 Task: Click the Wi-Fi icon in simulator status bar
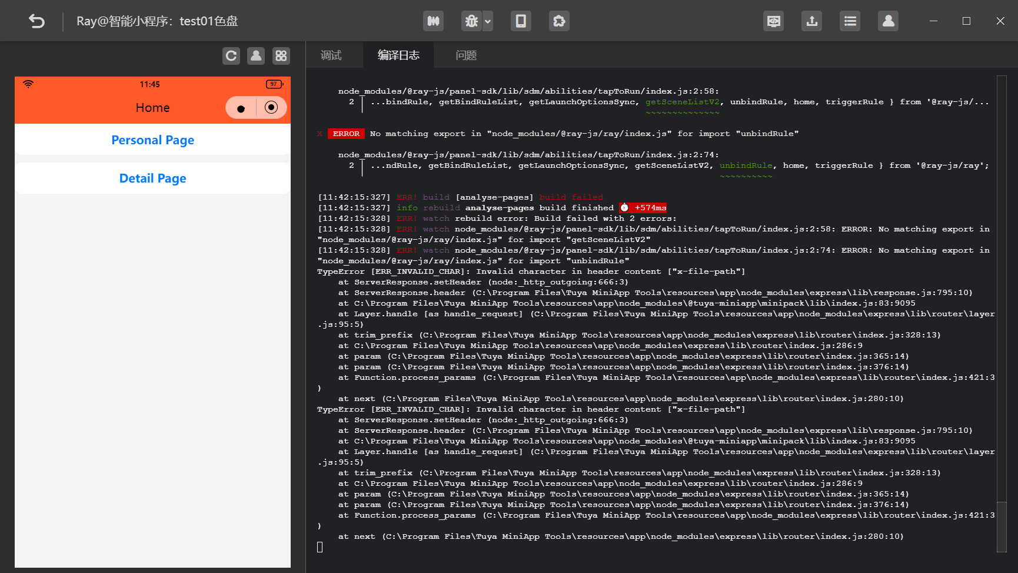tap(28, 84)
